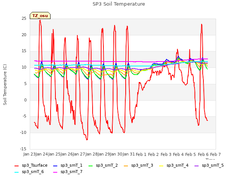Click the cyan sp3_smT_6 legend swatch
Screen dimensions: 238x179
16,172
